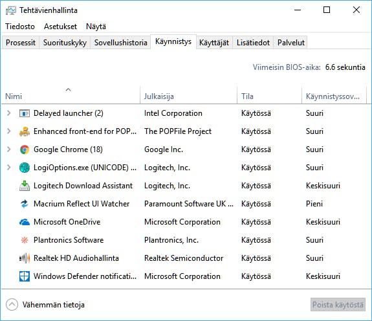Expand the Google Chrome (18) group
This screenshot has height=321, width=372.
pyautogui.click(x=9, y=149)
